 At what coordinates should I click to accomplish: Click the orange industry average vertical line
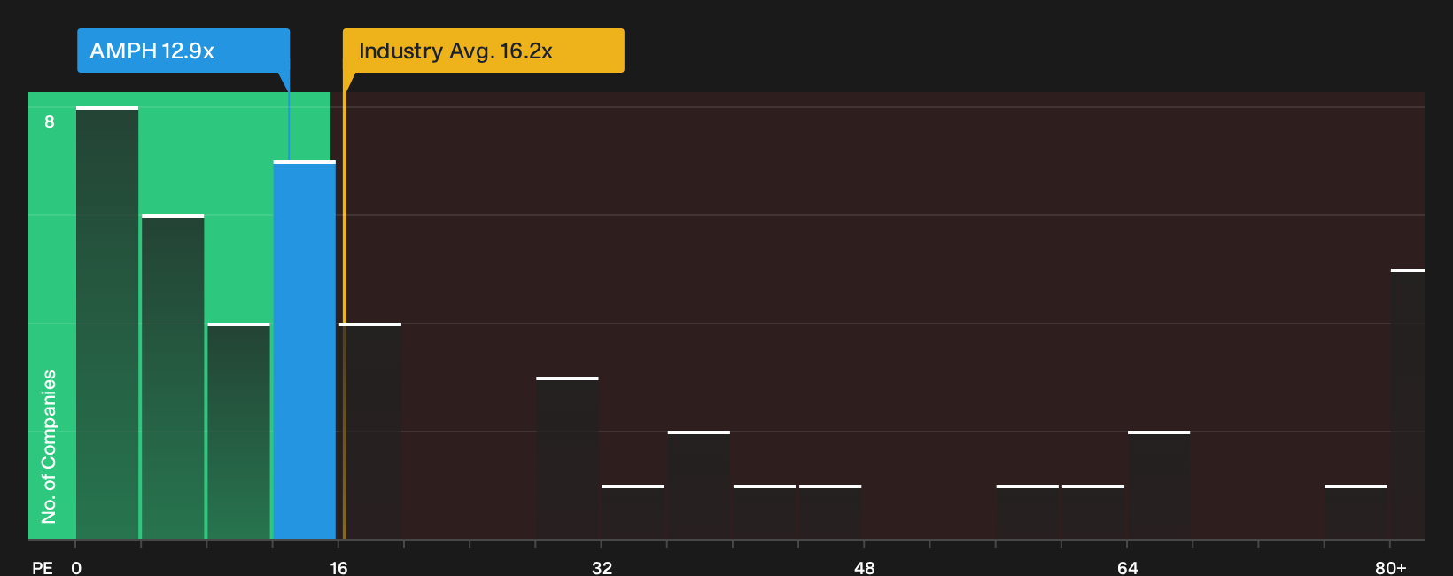pyautogui.click(x=345, y=315)
